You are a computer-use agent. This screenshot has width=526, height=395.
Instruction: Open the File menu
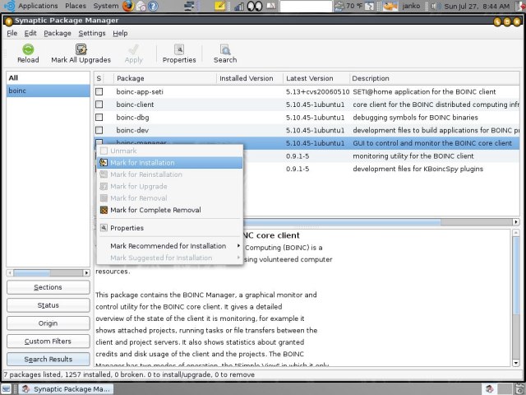click(12, 33)
